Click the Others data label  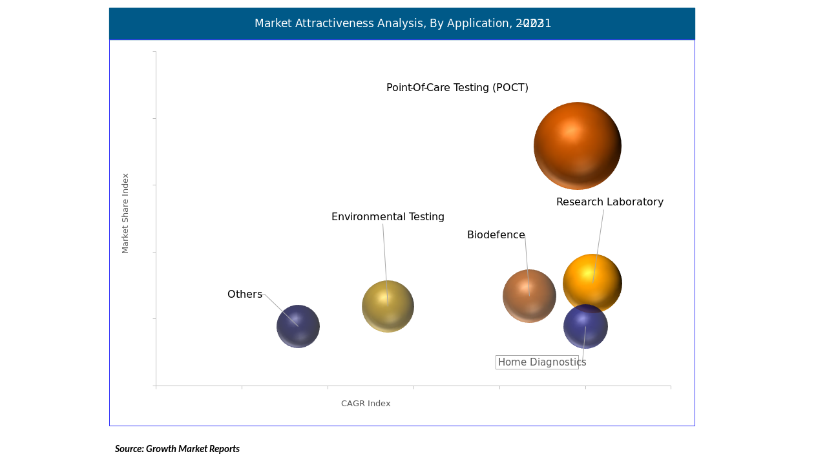tap(244, 294)
